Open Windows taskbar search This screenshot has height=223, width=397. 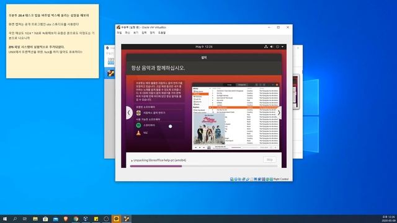(x=15, y=219)
